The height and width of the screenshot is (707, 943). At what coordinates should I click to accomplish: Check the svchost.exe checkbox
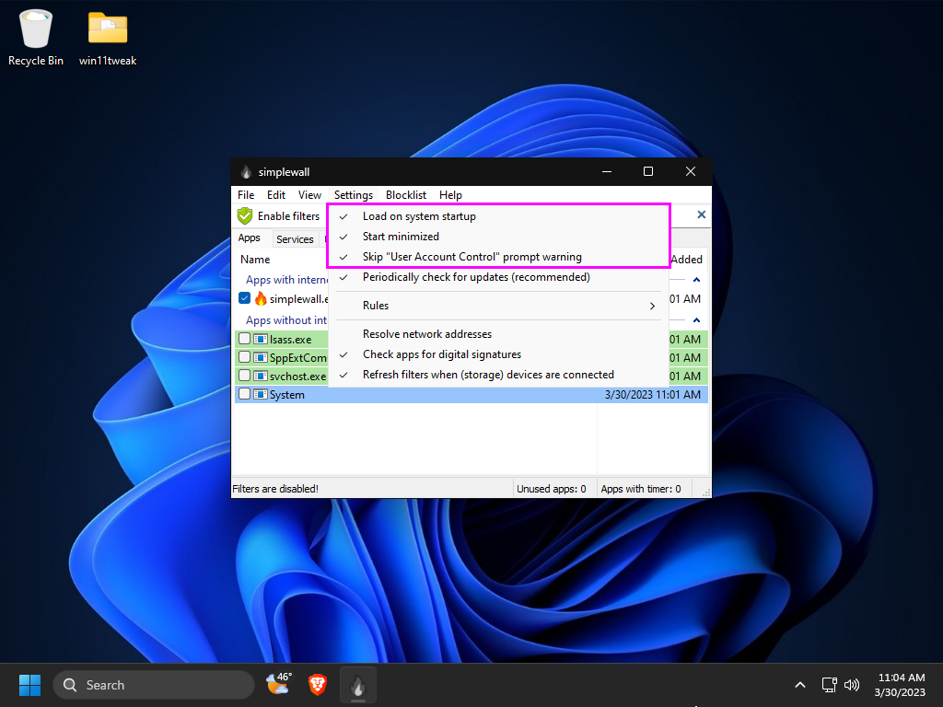coord(244,376)
